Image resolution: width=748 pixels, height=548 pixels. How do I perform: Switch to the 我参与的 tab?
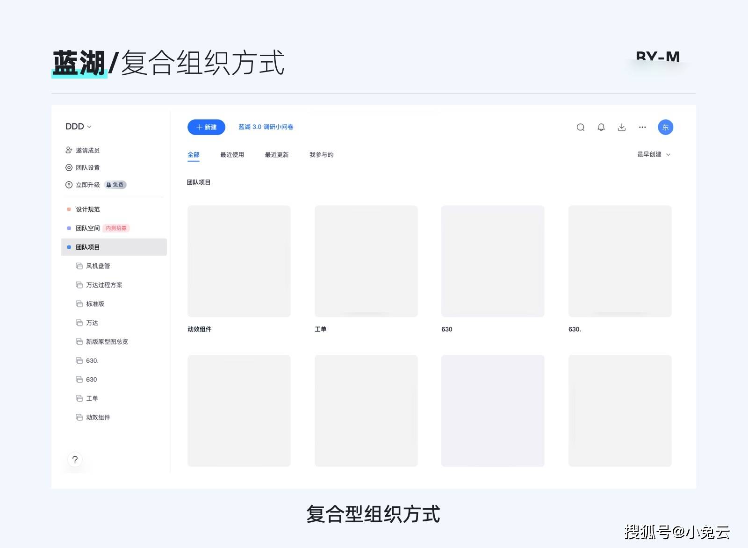pyautogui.click(x=321, y=155)
